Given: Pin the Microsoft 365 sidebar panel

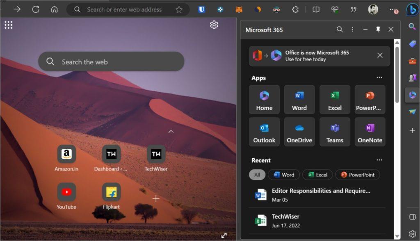Looking at the screenshot, I should [378, 30].
